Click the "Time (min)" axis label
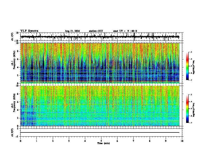The height and width of the screenshot is (158, 205). pyautogui.click(x=104, y=143)
